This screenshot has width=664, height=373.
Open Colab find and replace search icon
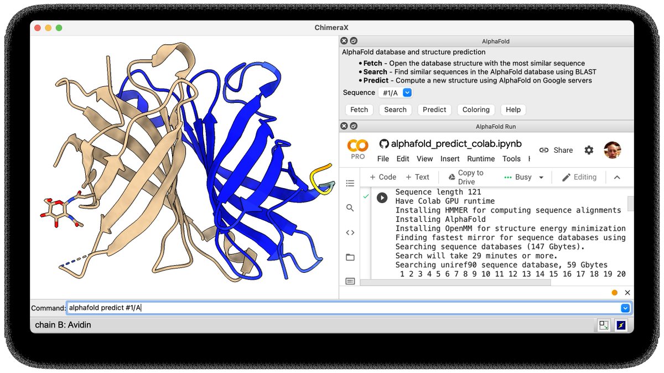pos(350,208)
